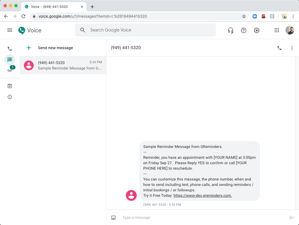Select the Voice - (949) 441-5320 tab
Viewport: 299px width, 225px height.
pos(54,7)
